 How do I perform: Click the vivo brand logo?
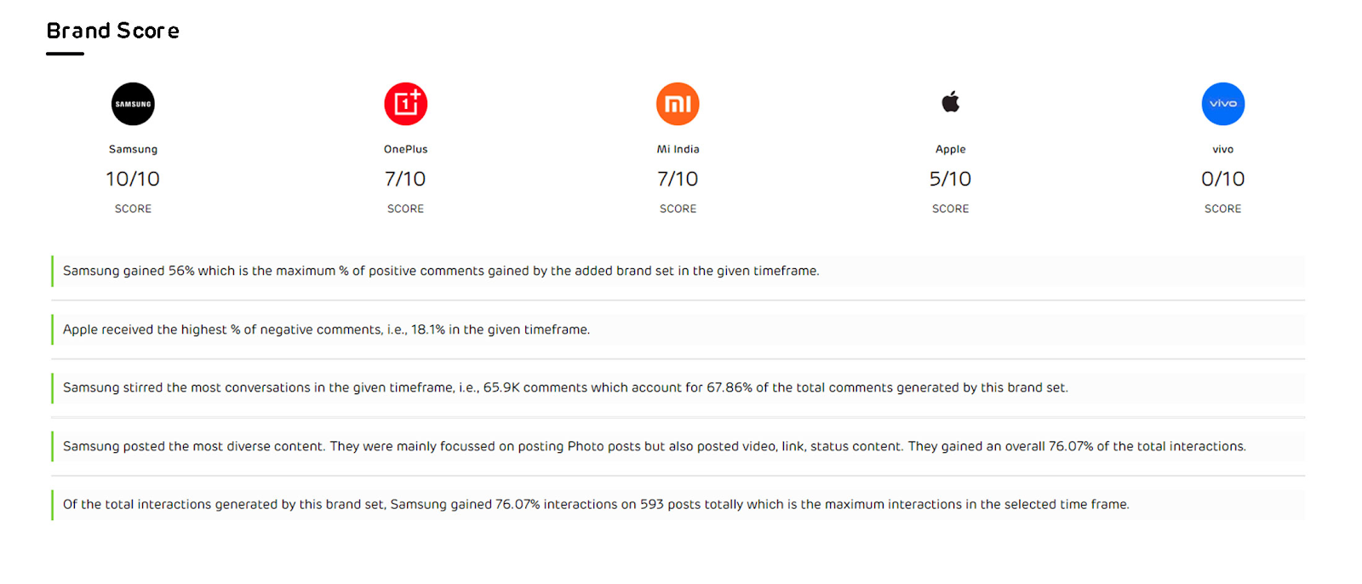tap(1222, 104)
